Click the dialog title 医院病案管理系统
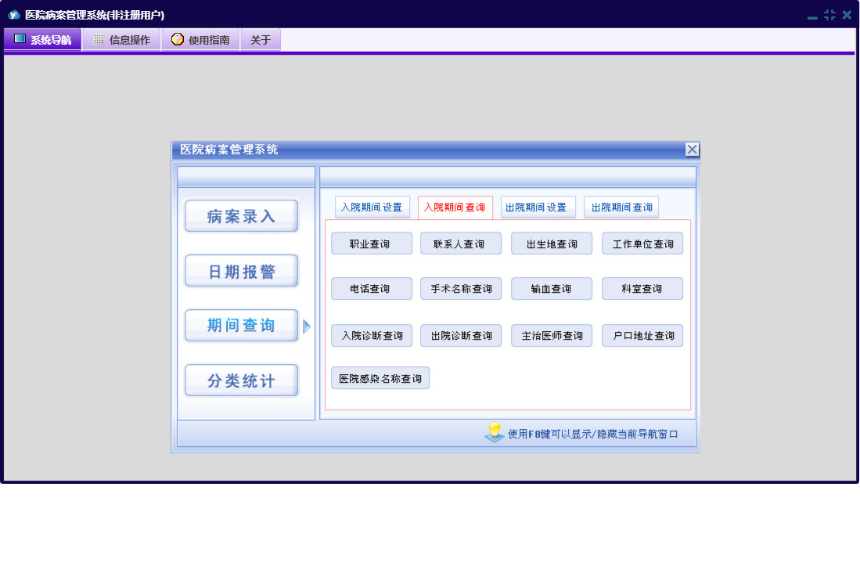This screenshot has height=566, width=860. [228, 150]
